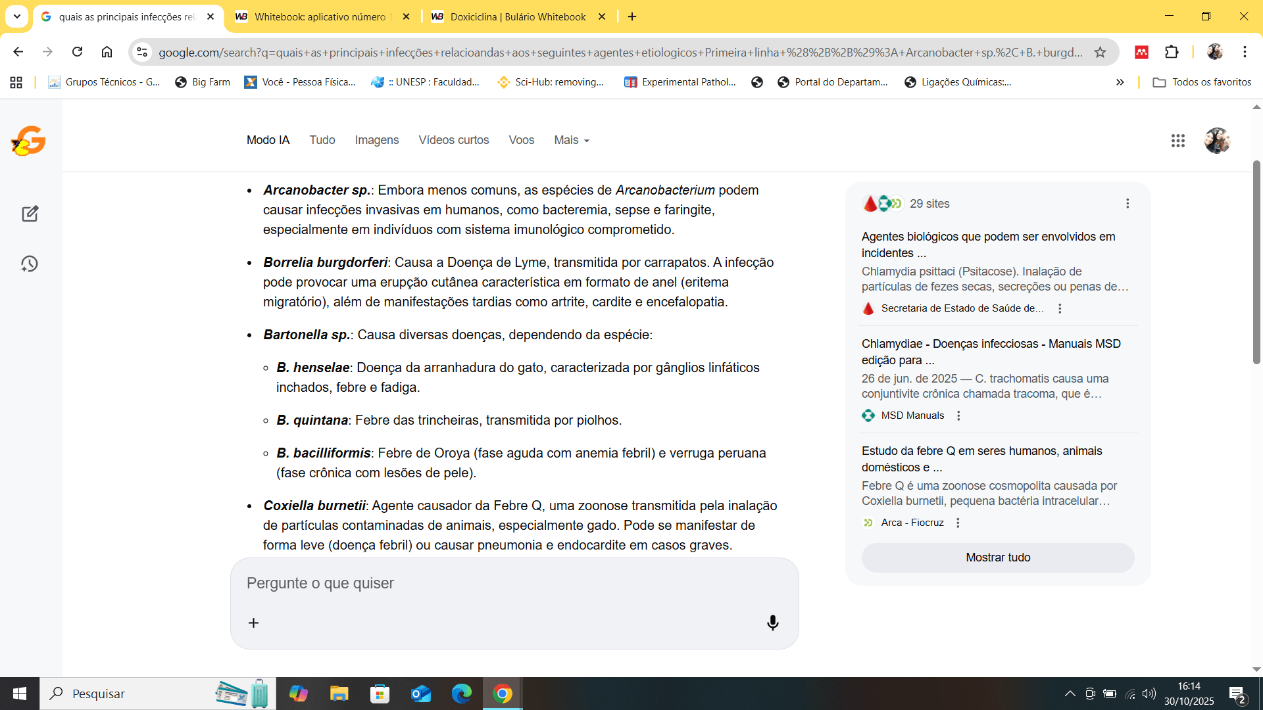
Task: Open the tab search chevron dropdown
Action: [x=17, y=16]
